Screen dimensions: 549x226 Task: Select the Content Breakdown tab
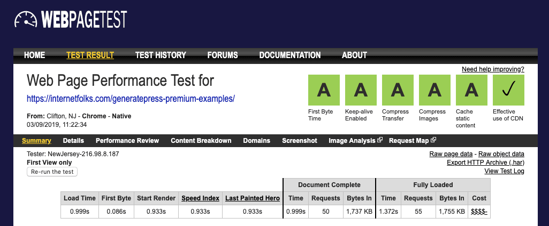click(x=201, y=141)
